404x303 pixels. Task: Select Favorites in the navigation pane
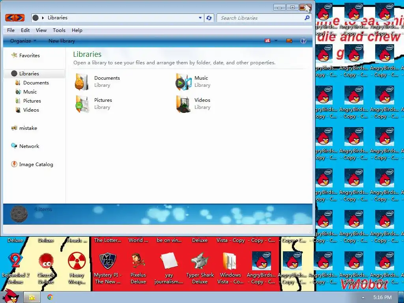[x=29, y=55]
